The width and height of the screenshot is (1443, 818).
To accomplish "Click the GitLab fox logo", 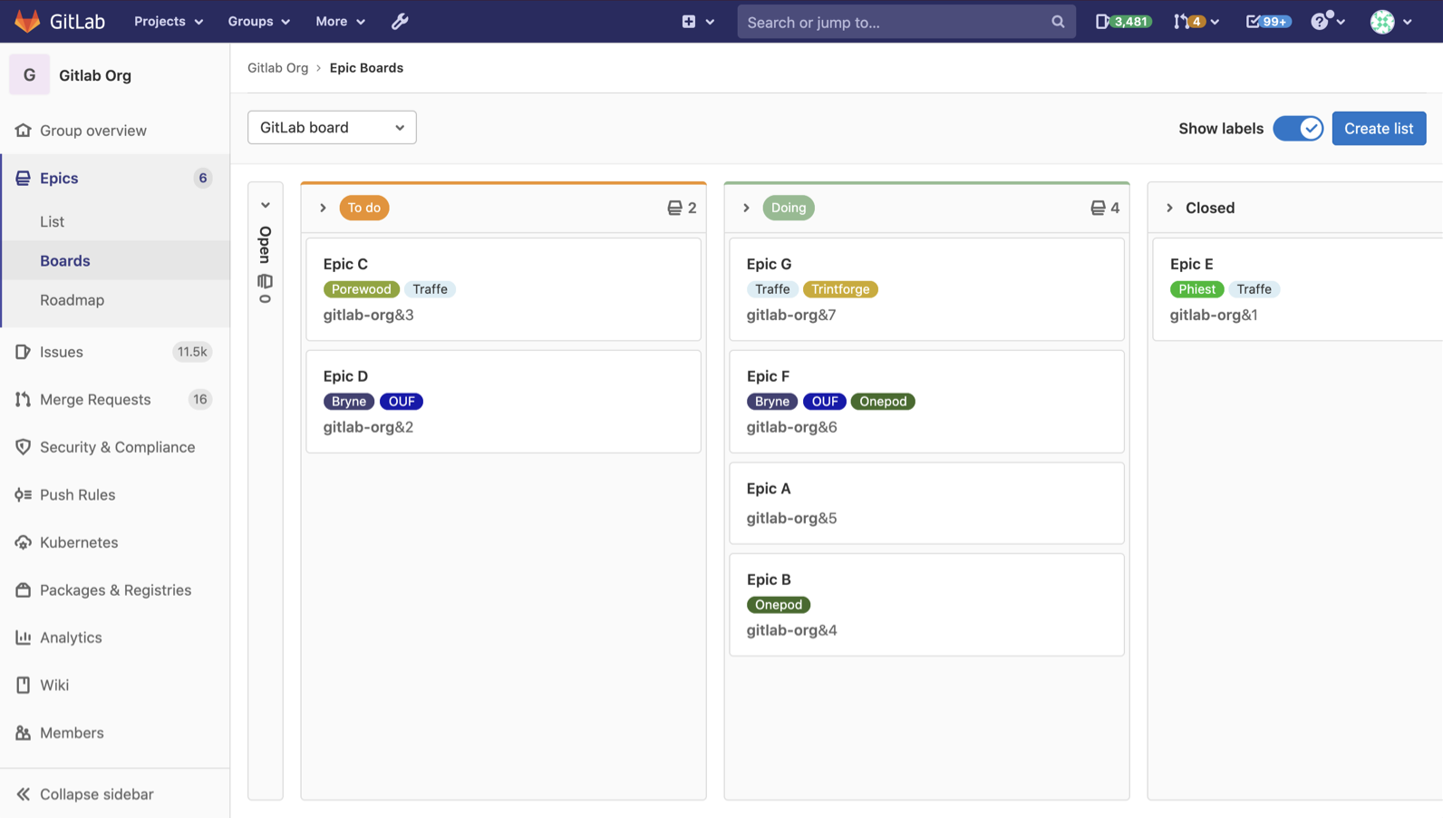I will coord(27,21).
